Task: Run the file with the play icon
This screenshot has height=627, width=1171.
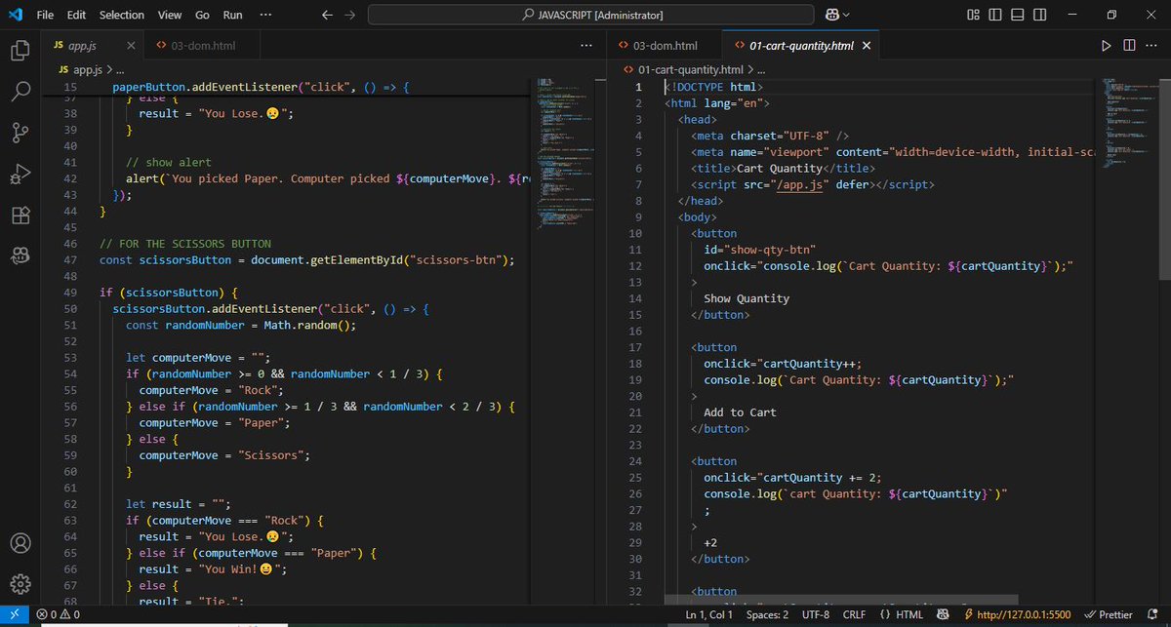Action: [1106, 46]
